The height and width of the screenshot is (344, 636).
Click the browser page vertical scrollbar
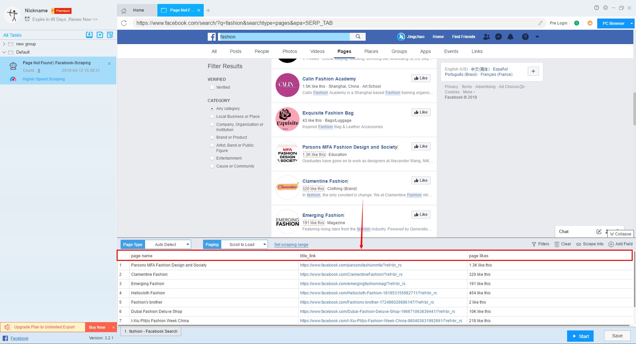[x=634, y=109]
